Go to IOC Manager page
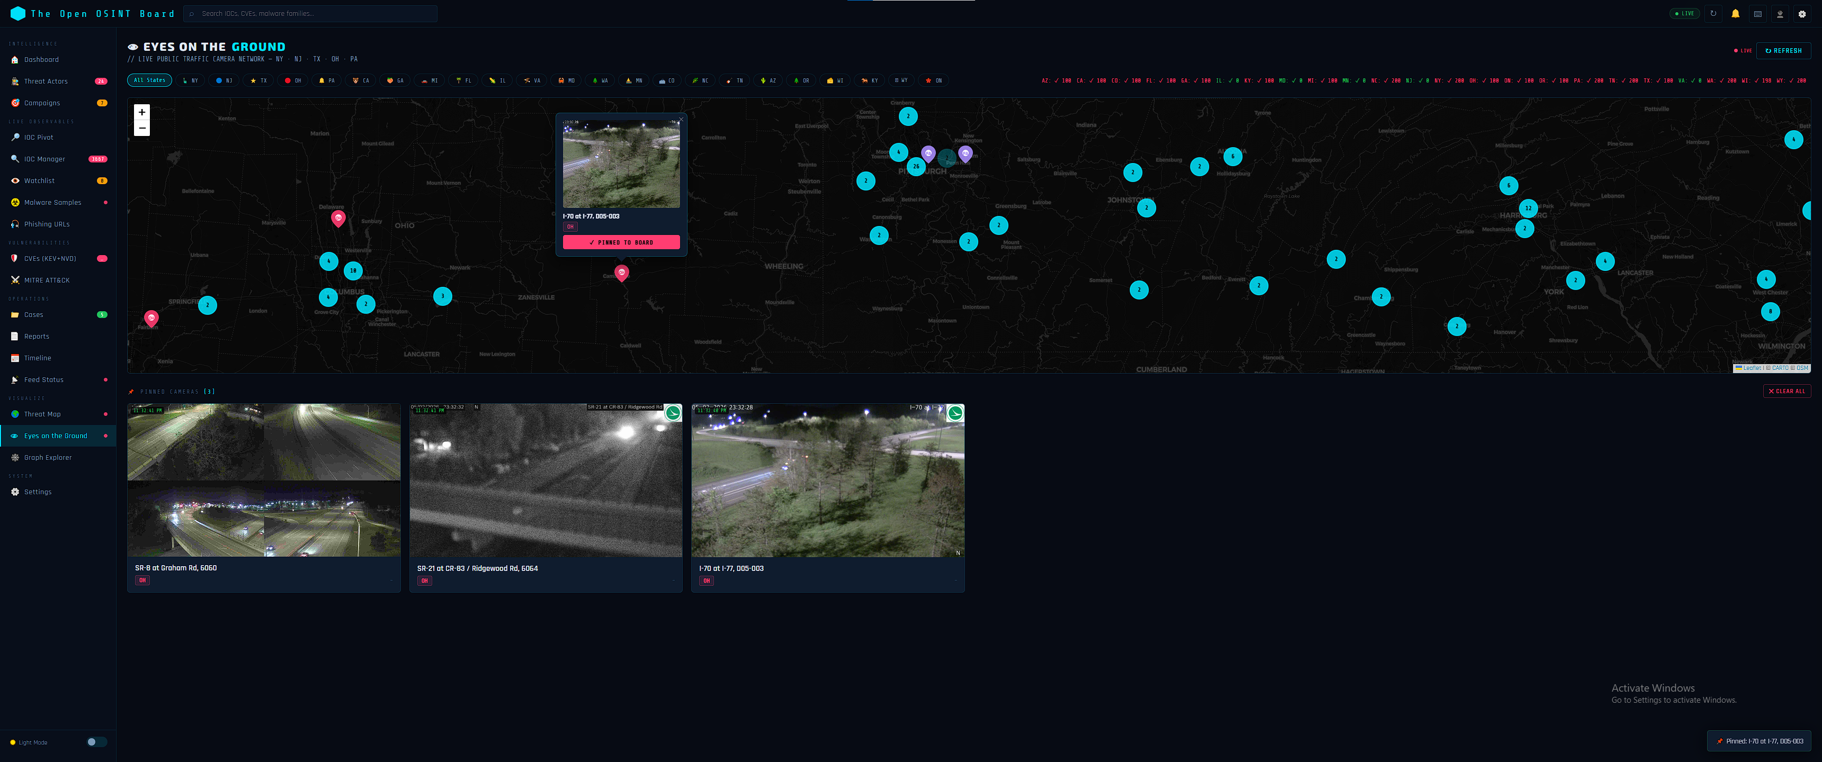Screen dimensions: 1822x762 [x=58, y=160]
